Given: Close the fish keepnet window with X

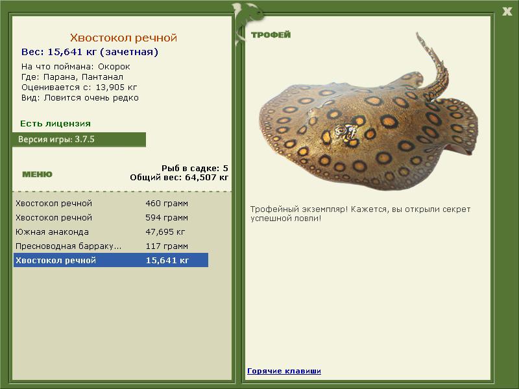Looking at the screenshot, I should pos(507,12).
